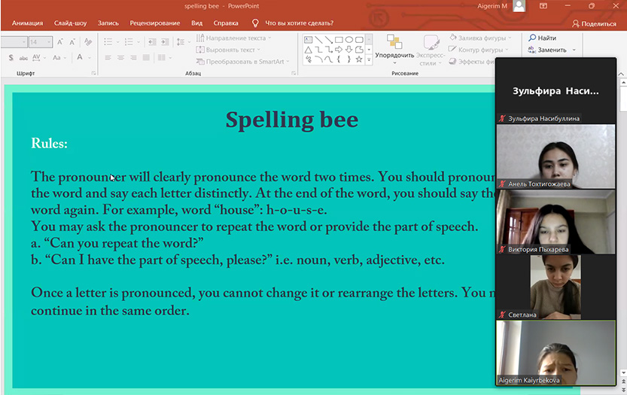Open the font size dropdown
This screenshot has height=395, width=627.
50,42
